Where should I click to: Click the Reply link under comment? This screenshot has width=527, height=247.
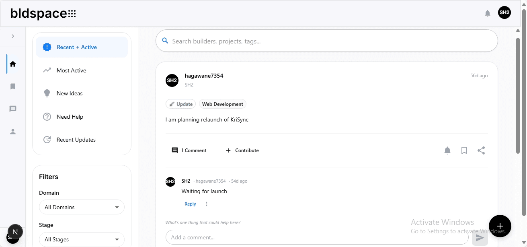pyautogui.click(x=190, y=204)
